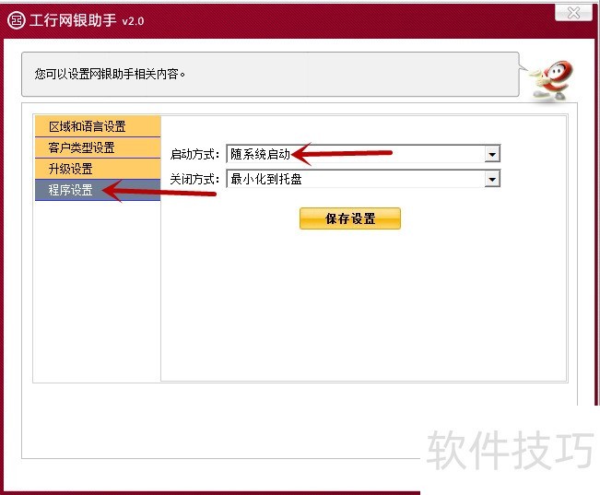Click the 您可以设置网银助手相关内容 hint text
The width and height of the screenshot is (600, 495).
pos(110,74)
